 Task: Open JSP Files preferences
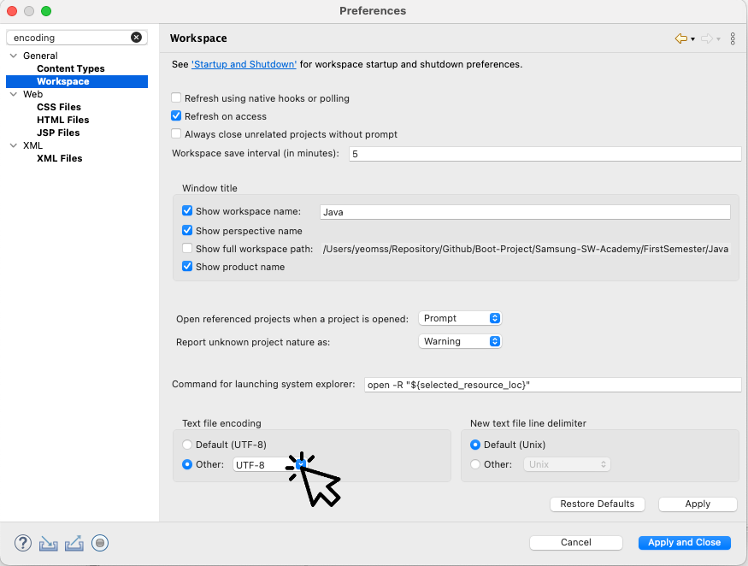(x=58, y=133)
